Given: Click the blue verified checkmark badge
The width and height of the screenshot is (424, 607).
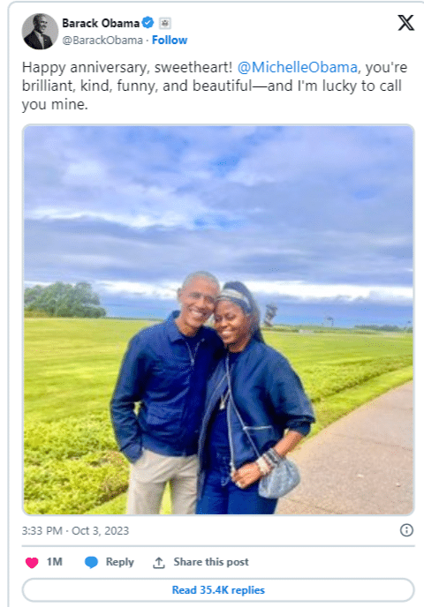Looking at the screenshot, I should [x=148, y=23].
